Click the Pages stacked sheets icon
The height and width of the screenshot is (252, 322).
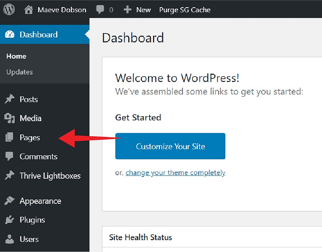[9, 137]
